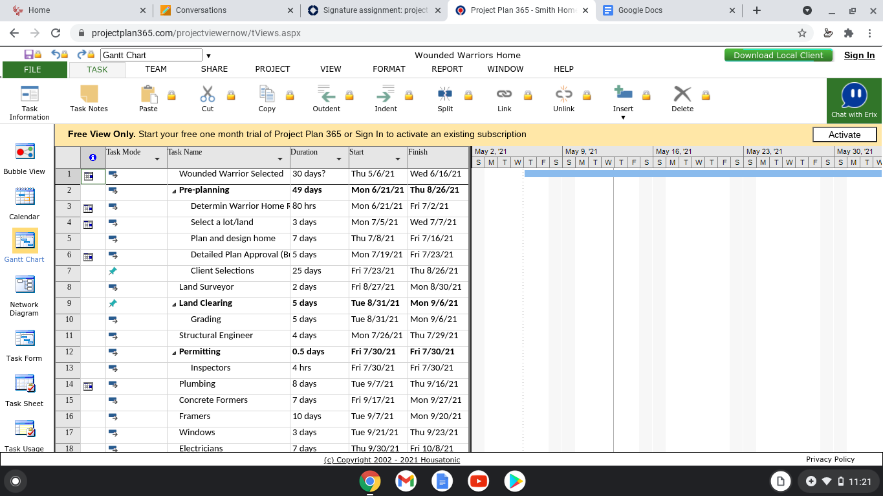Click the Task Notes icon
The width and height of the screenshot is (883, 496).
pyautogui.click(x=89, y=94)
